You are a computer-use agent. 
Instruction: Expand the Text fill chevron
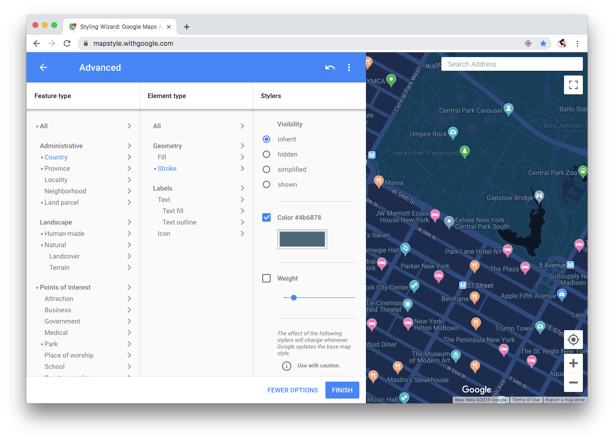(242, 211)
